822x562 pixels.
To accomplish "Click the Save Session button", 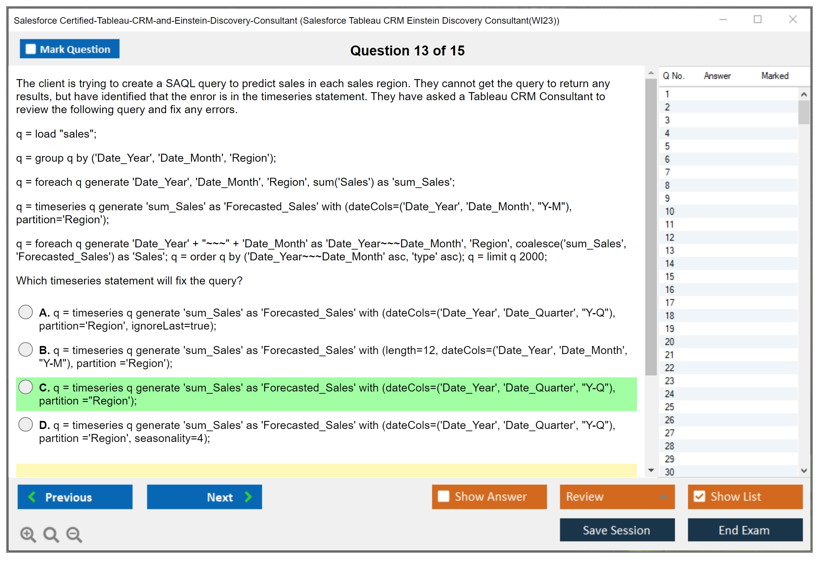I will (617, 530).
